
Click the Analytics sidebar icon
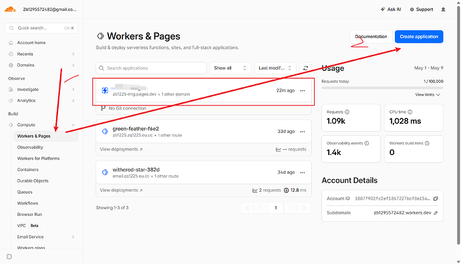(11, 100)
